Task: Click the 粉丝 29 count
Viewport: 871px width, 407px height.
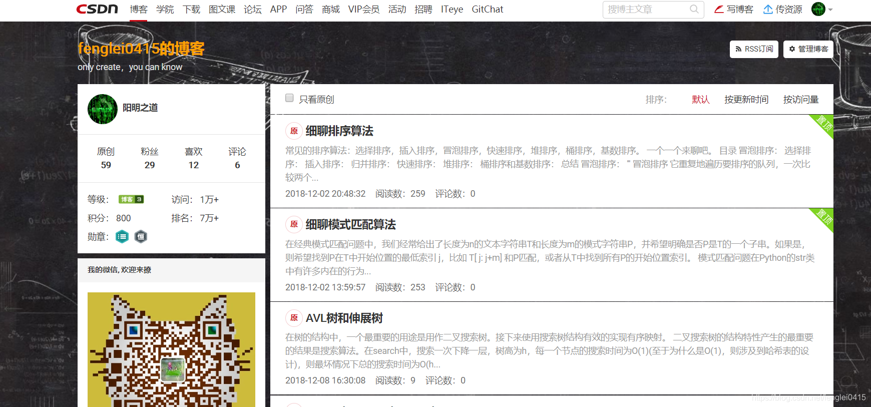Action: point(150,158)
